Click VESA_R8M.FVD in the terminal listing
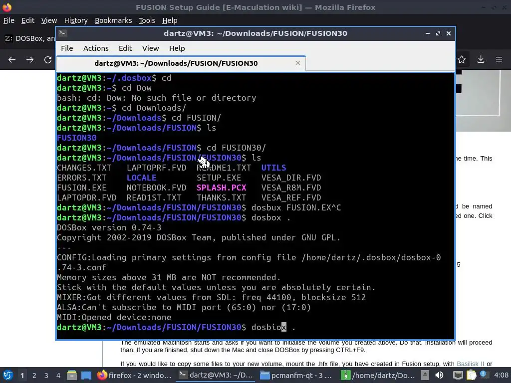 pos(291,188)
